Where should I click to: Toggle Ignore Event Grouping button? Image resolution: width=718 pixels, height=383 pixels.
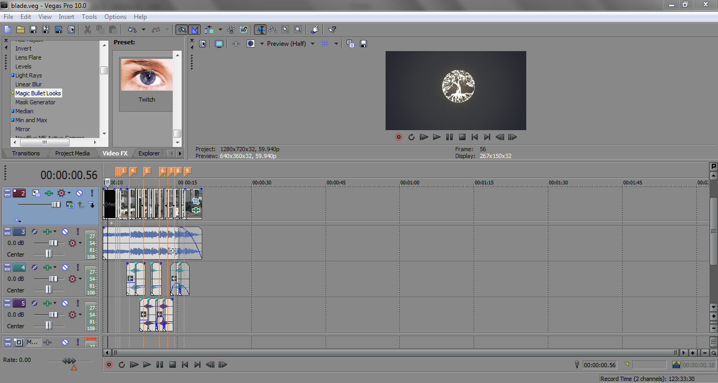(243, 30)
